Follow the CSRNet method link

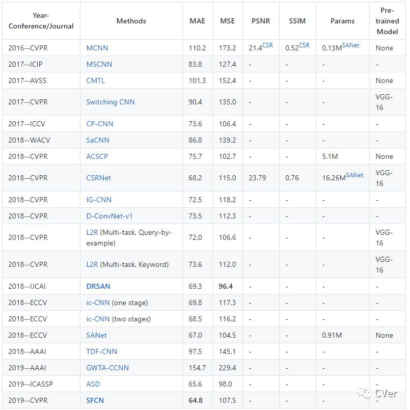point(98,178)
